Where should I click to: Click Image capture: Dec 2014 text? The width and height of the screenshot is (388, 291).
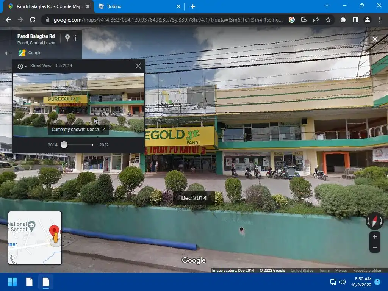pyautogui.click(x=233, y=271)
